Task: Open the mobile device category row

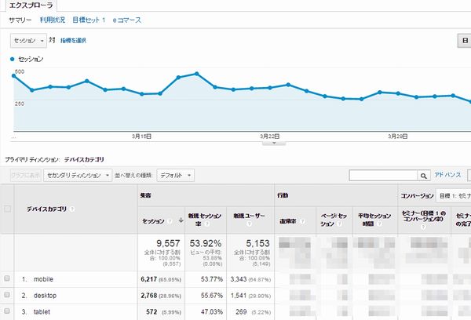Action: 43,279
